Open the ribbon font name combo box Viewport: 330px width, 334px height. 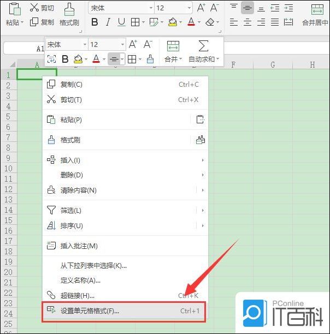coord(121,8)
